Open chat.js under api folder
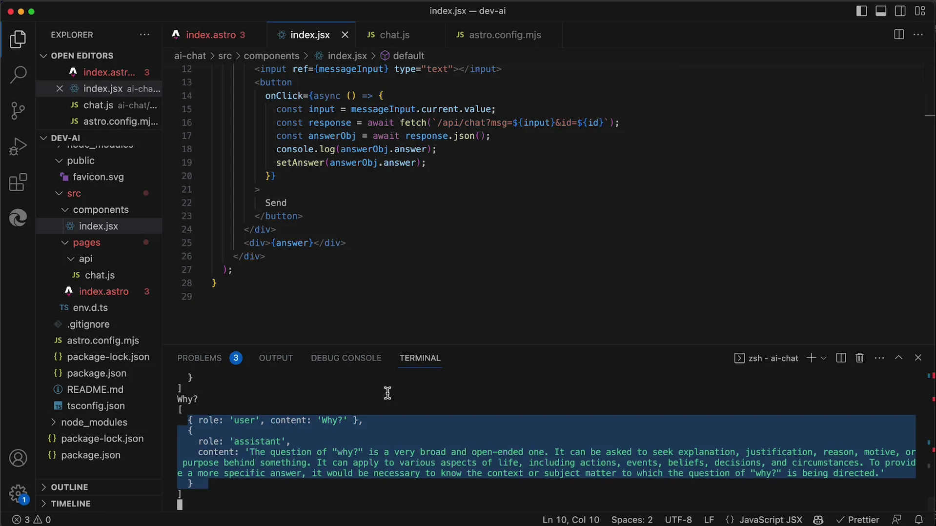The width and height of the screenshot is (936, 526). click(100, 275)
